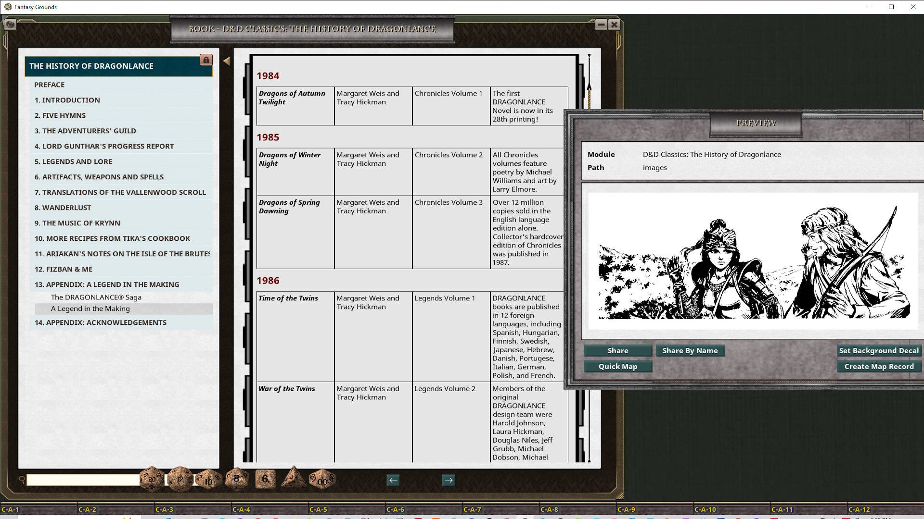Click the Fantasy Grounds title bar app icon
The image size is (924, 519).
tap(8, 7)
